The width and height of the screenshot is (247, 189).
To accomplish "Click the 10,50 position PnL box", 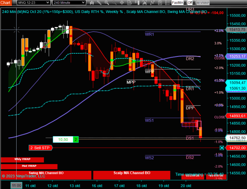I will (x=63, y=140).
